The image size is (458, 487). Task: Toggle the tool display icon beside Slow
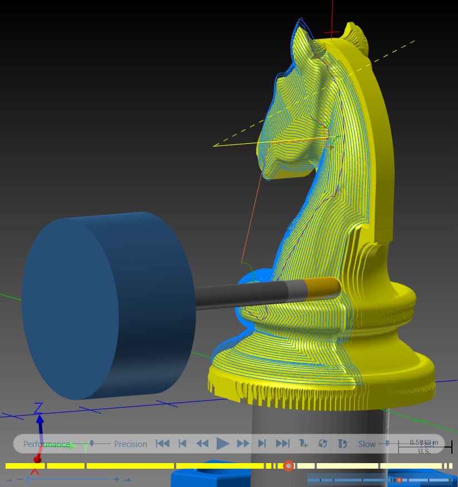click(342, 444)
